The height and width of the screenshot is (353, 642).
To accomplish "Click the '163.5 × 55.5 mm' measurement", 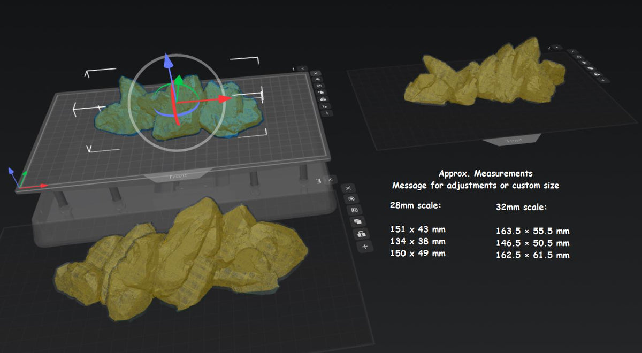I will [533, 232].
